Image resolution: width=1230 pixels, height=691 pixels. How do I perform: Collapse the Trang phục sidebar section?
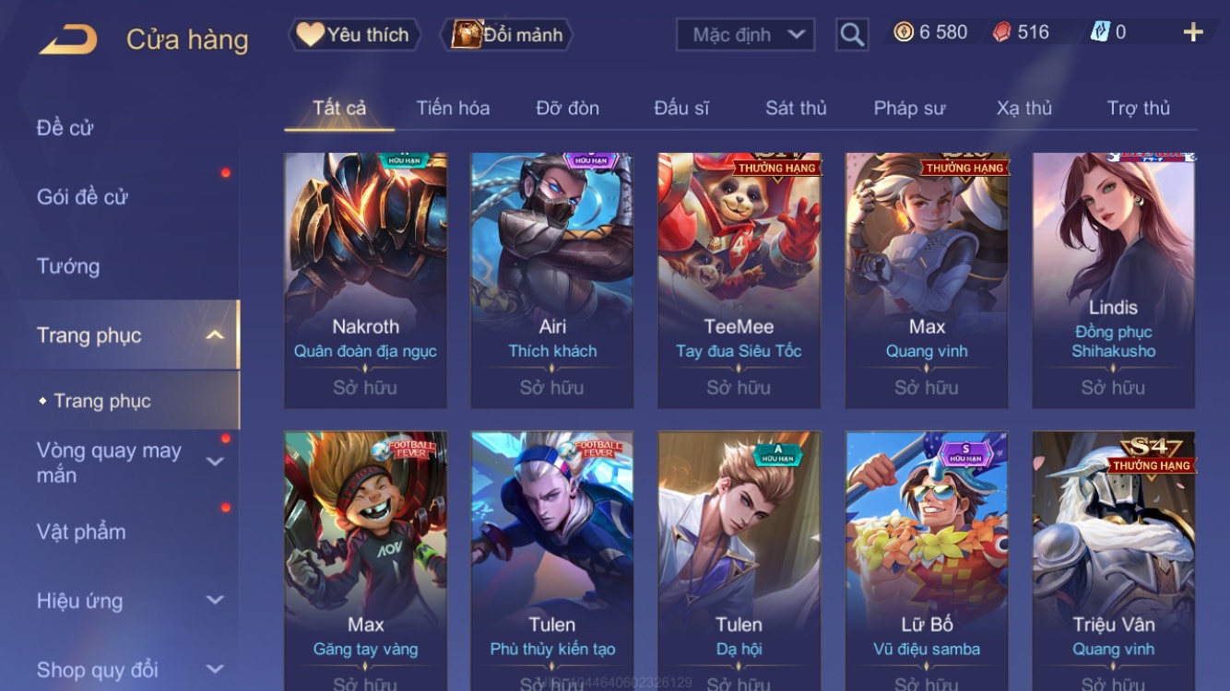(215, 335)
